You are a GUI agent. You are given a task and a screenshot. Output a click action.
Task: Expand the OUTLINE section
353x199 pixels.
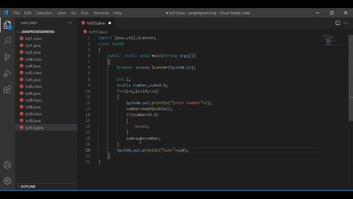(x=28, y=187)
